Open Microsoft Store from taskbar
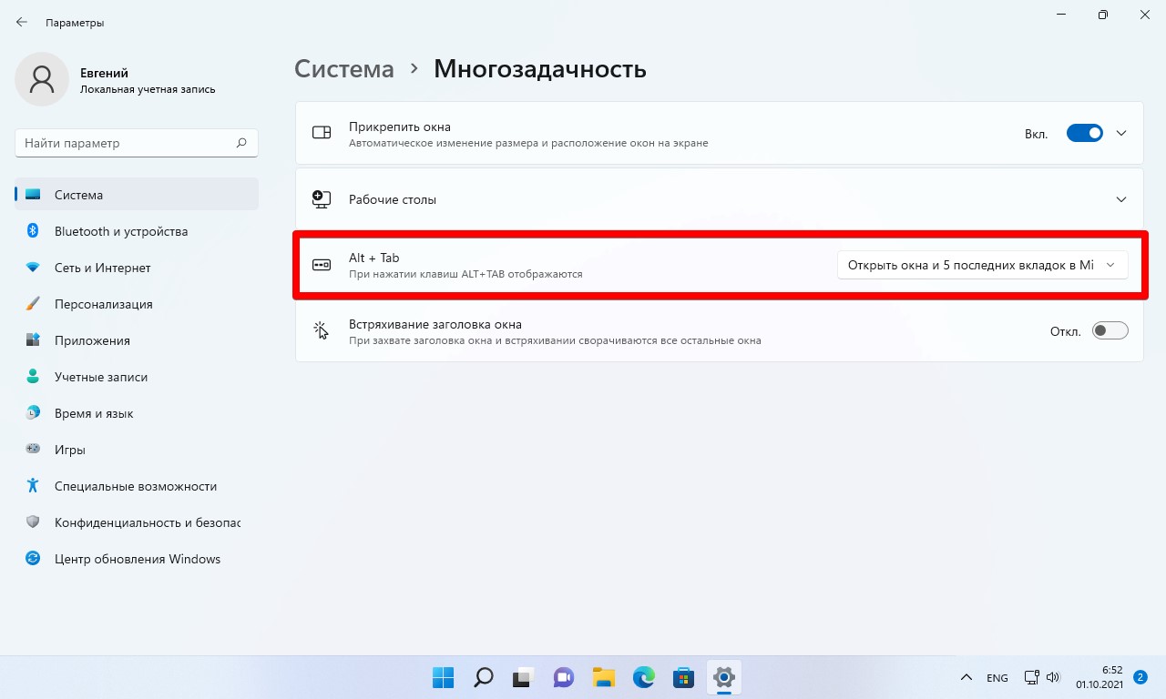1166x699 pixels. pyautogui.click(x=684, y=677)
